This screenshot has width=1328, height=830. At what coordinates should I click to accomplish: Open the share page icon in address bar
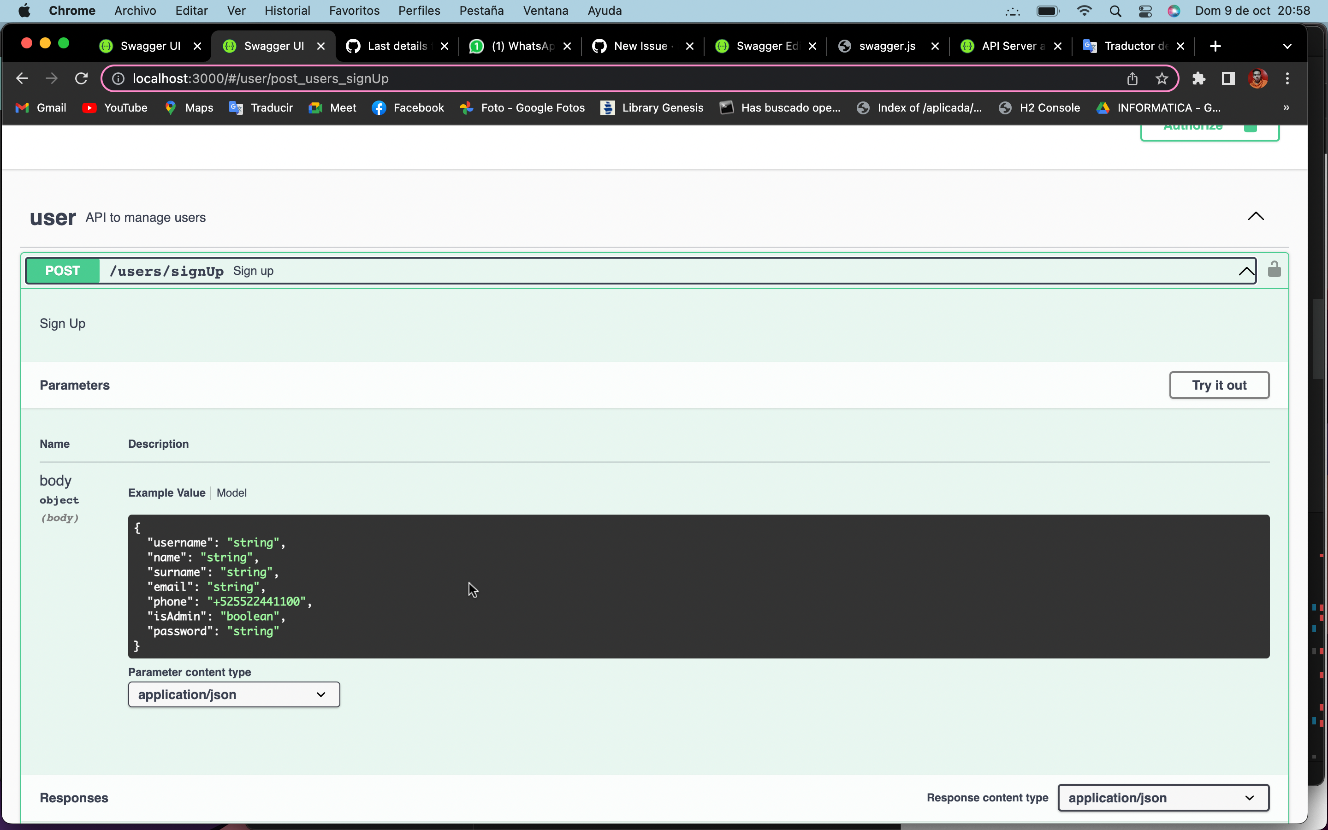(1132, 78)
